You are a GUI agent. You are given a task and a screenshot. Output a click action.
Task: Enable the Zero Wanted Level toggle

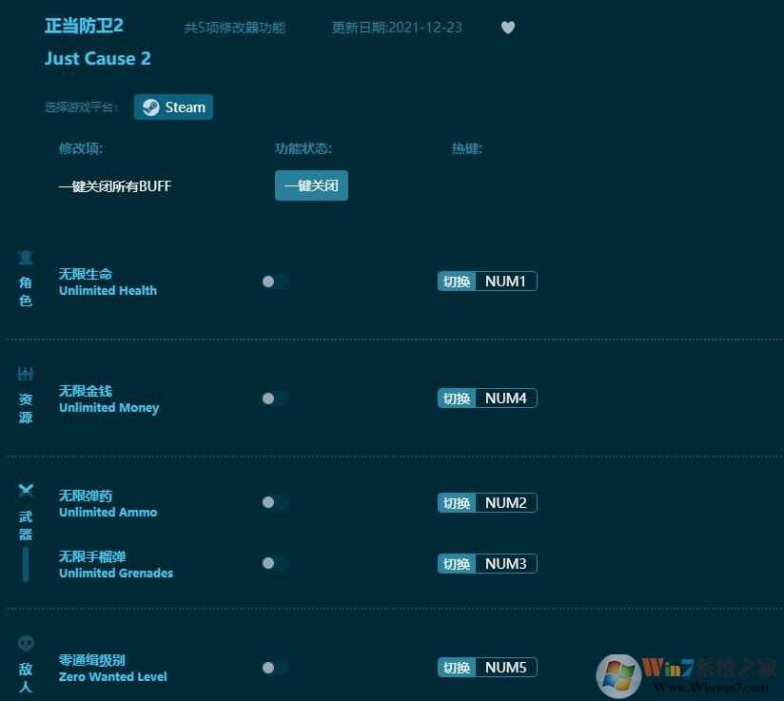(275, 667)
